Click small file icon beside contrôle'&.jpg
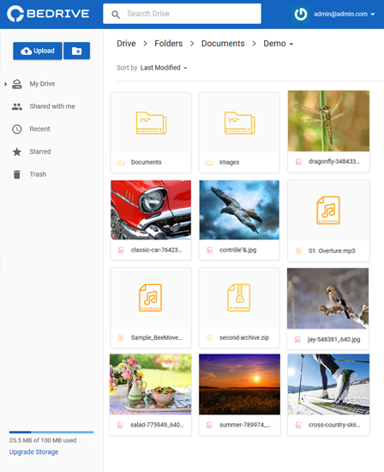 [209, 250]
